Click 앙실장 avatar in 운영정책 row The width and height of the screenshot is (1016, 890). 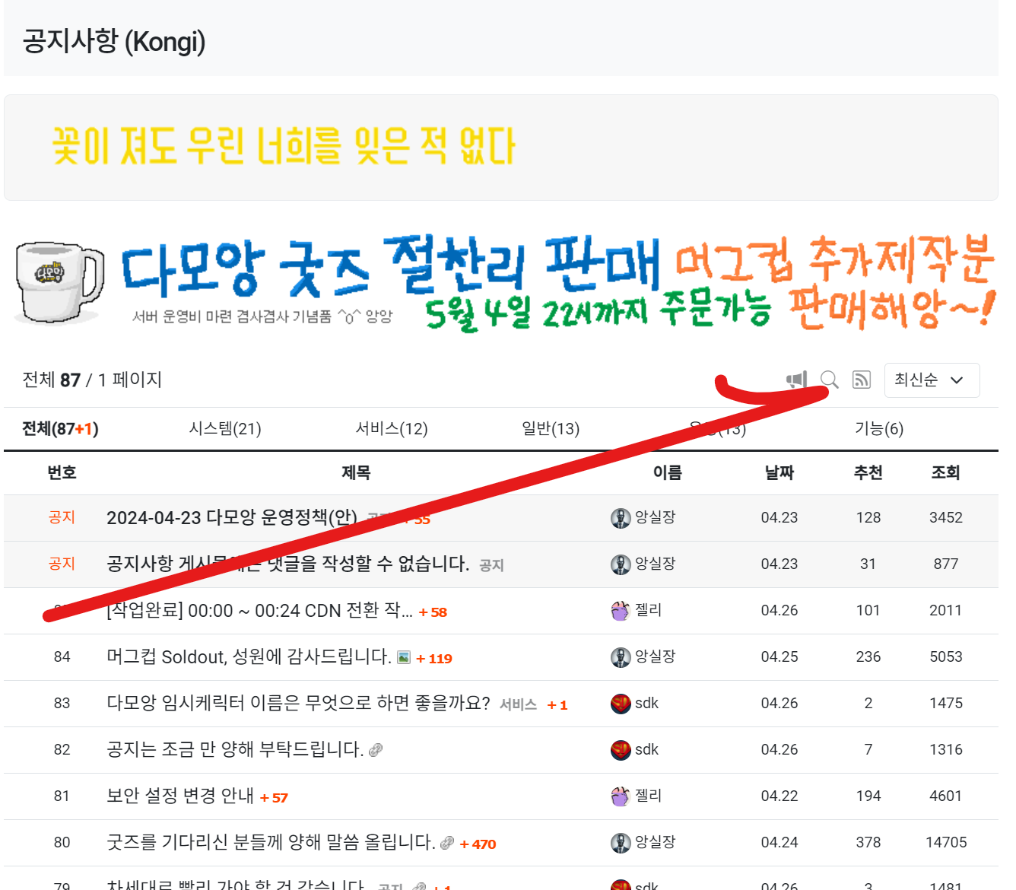[621, 518]
